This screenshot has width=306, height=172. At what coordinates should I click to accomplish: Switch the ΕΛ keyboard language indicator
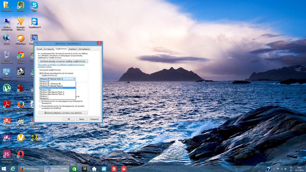[x=291, y=169]
